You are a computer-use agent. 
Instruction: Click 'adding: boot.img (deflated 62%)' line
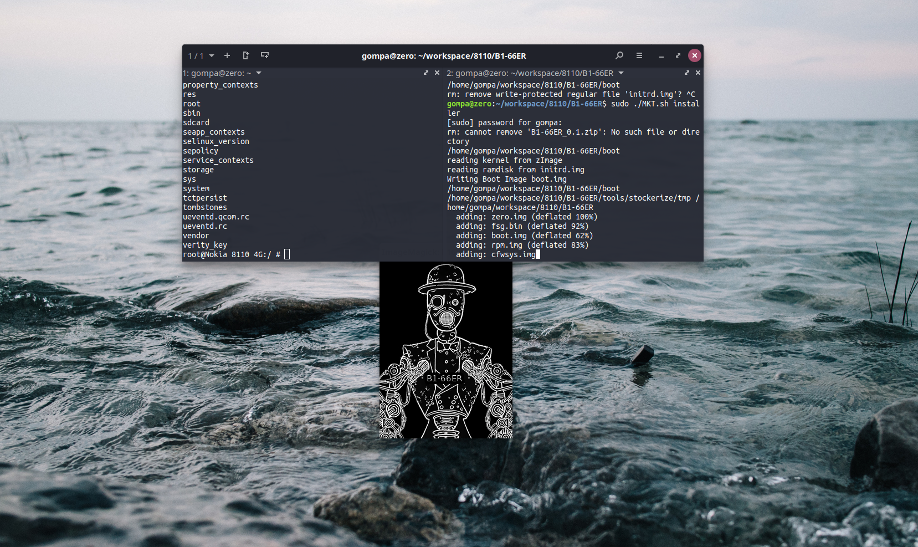pos(524,236)
